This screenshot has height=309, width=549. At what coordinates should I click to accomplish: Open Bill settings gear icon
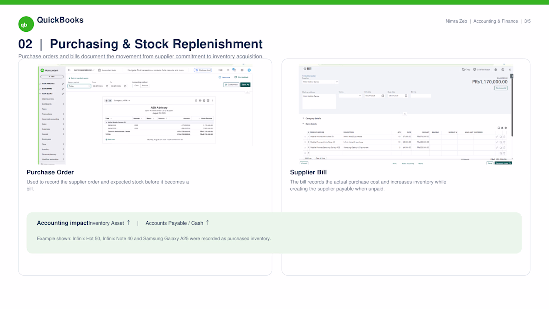pos(496,70)
